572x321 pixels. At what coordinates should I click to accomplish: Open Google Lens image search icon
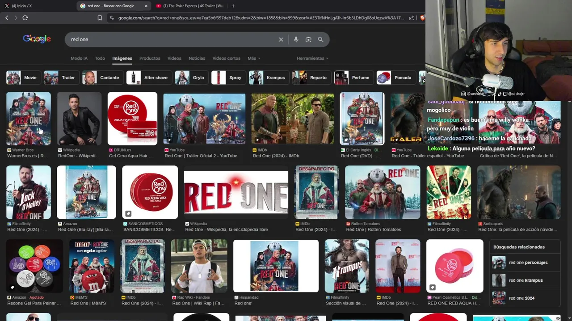click(308, 40)
